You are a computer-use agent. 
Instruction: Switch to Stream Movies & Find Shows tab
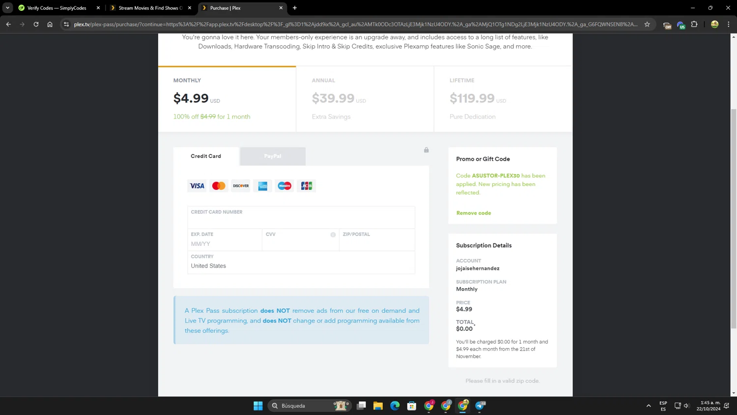pyautogui.click(x=150, y=8)
